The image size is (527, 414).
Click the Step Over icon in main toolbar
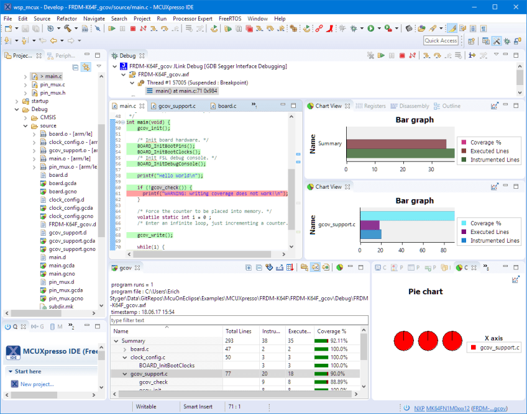tap(164, 29)
